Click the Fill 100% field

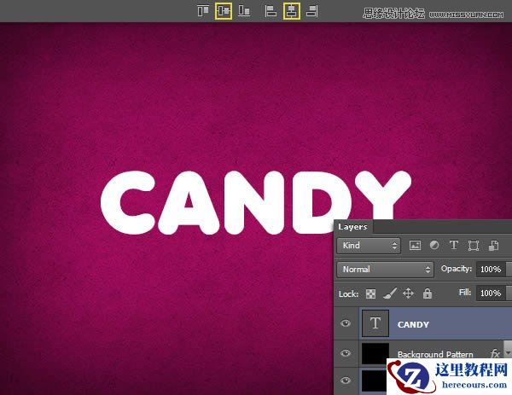491,293
